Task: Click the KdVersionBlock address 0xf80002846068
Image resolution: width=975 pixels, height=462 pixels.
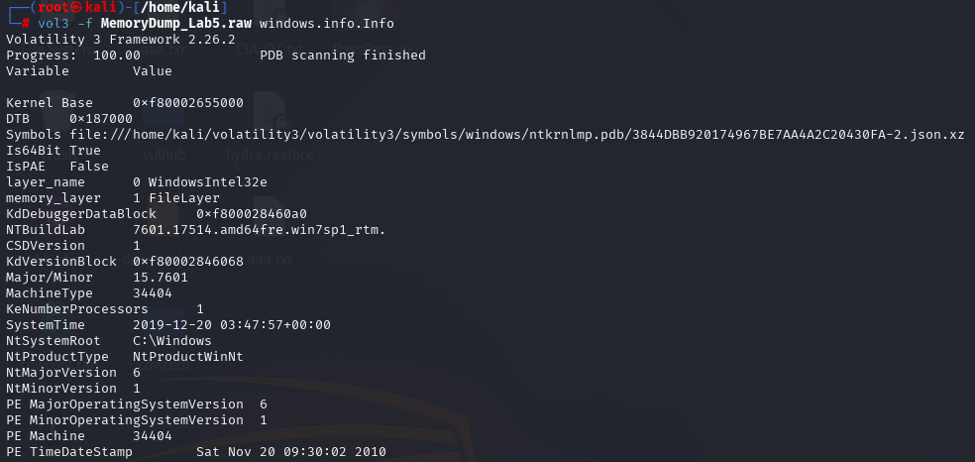Action: point(188,262)
